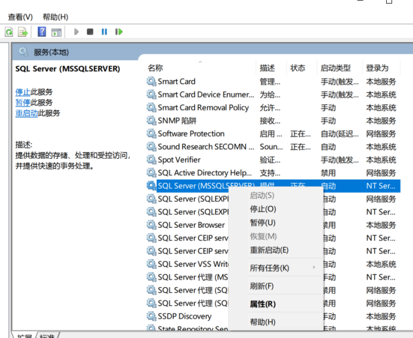Choose 属性(R) in context menu
413x338 pixels.
click(x=263, y=304)
